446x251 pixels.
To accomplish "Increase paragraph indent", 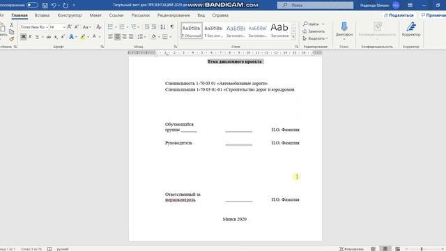I will (x=154, y=27).
